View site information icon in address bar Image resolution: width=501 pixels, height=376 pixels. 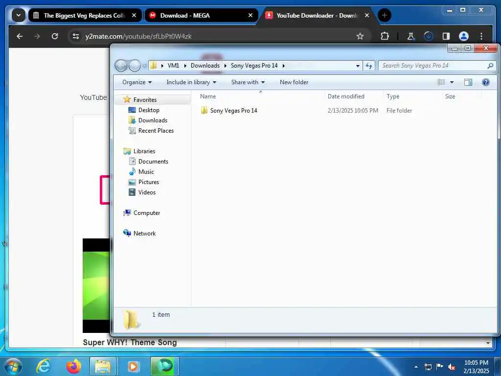tap(76, 36)
